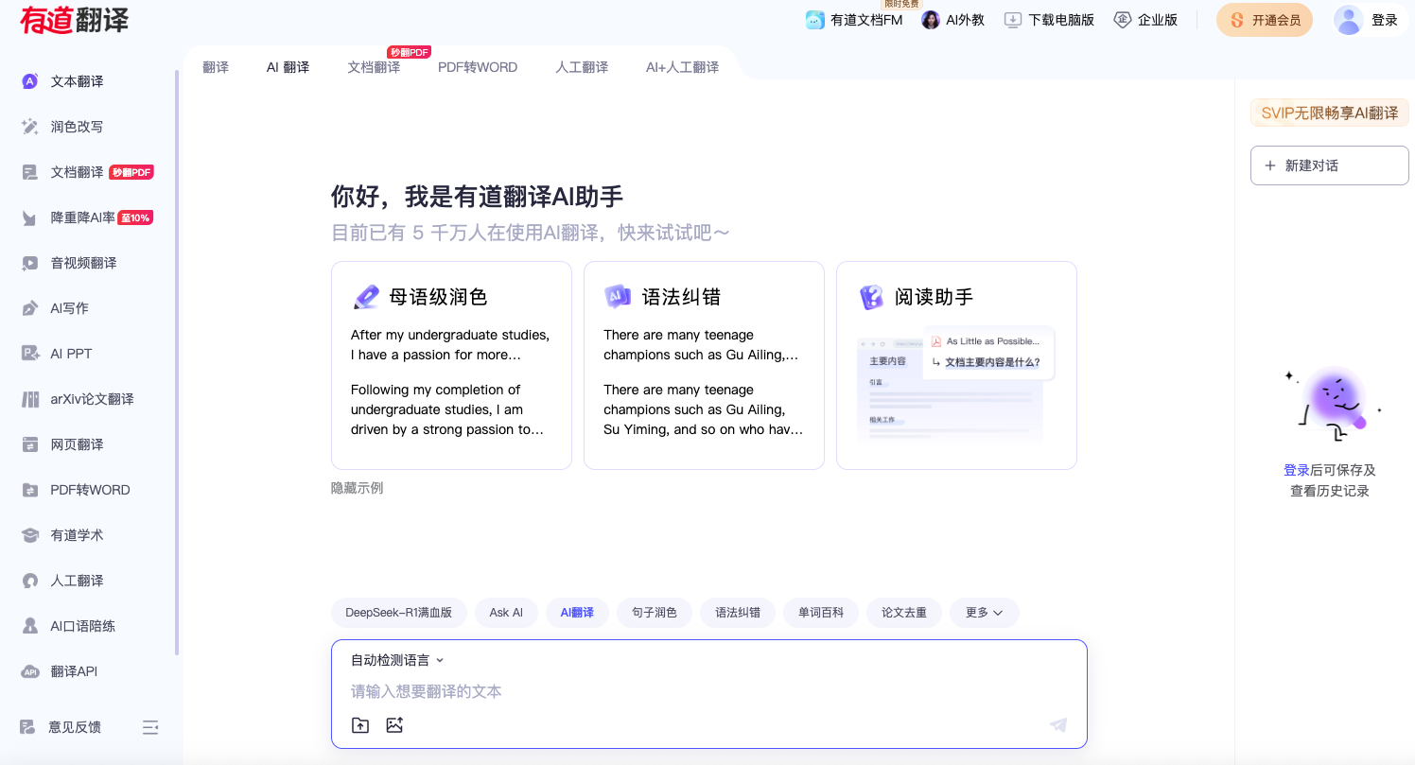Screen dimensions: 1415x765
Task: Click the AI写作 pen icon
Action: [x=30, y=308]
